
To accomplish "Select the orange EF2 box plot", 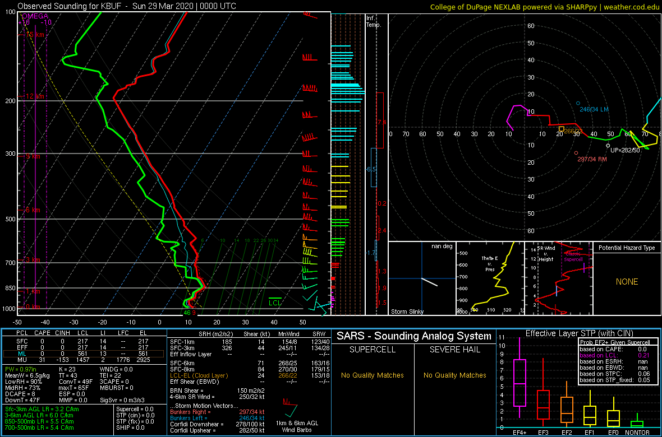I will click(x=567, y=405).
